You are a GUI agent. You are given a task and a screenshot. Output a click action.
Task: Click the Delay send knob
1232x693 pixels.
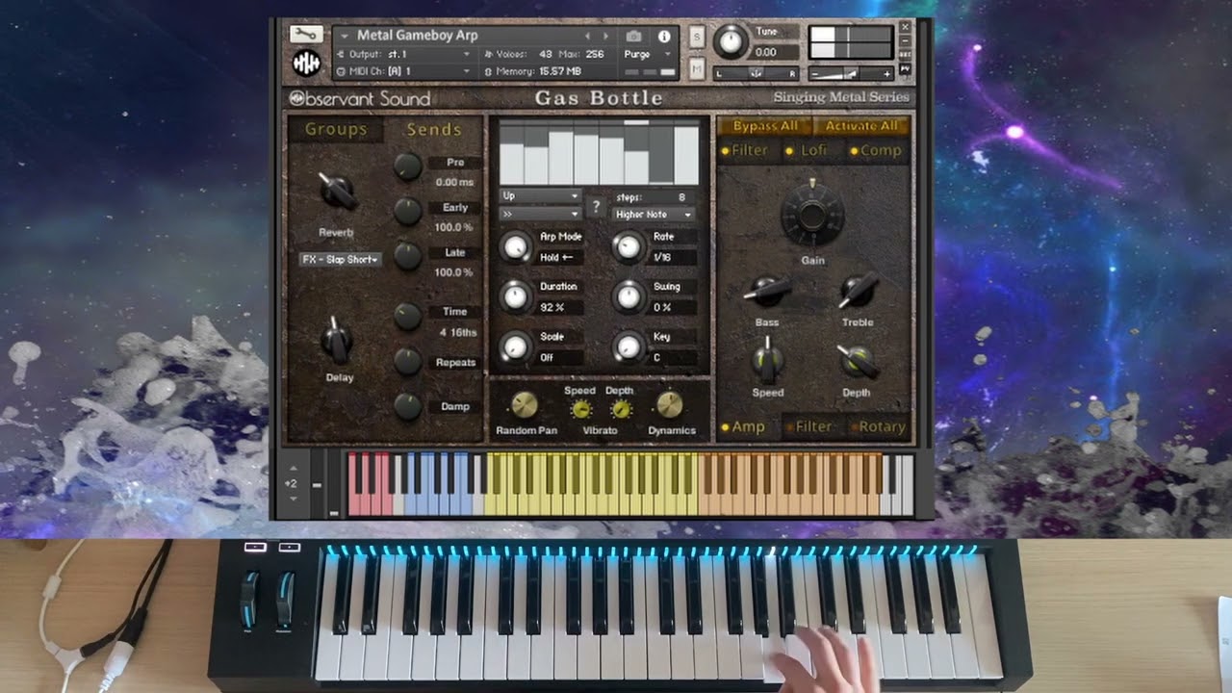pos(337,339)
